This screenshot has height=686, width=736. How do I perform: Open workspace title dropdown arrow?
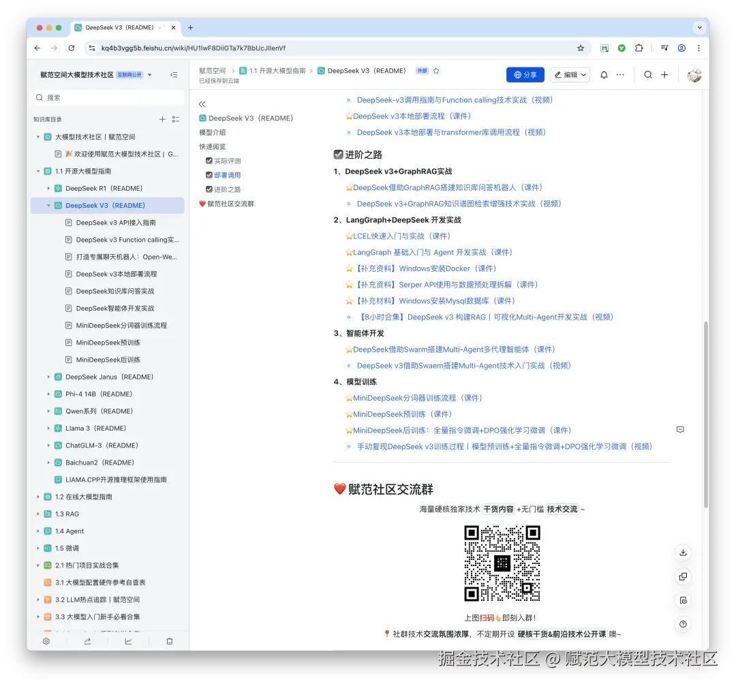coord(150,75)
